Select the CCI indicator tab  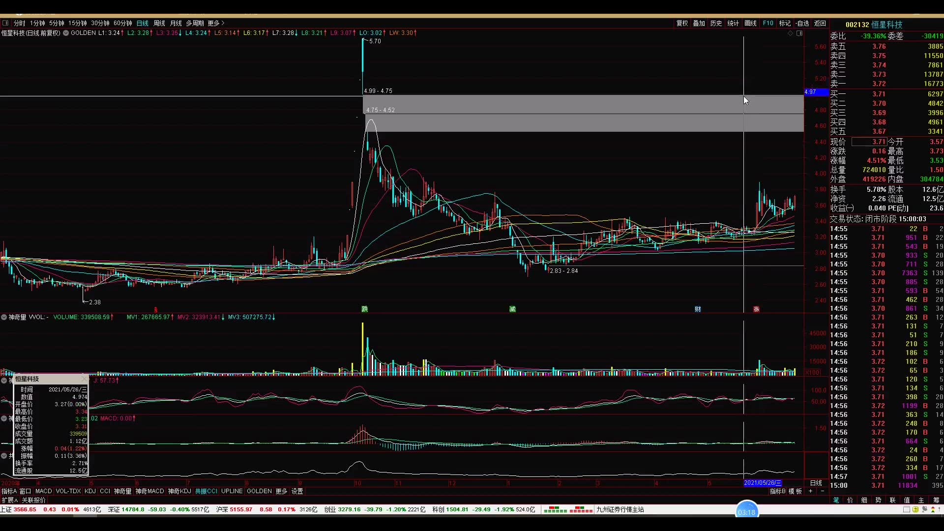point(105,491)
